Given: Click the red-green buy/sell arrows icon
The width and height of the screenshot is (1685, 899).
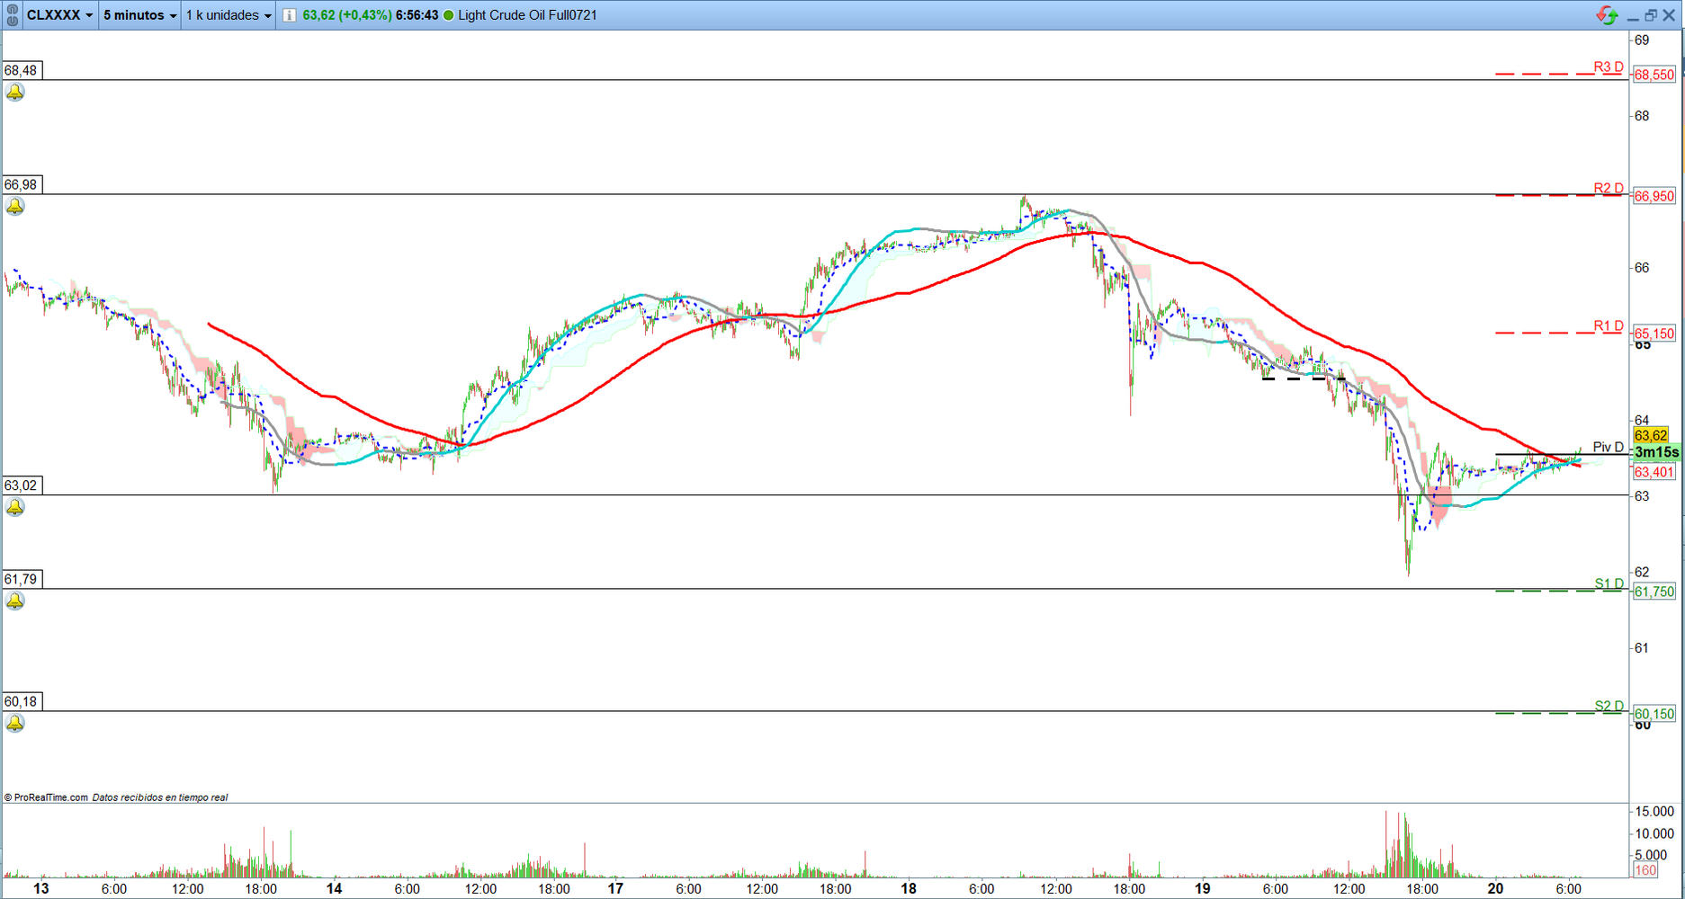Looking at the screenshot, I should [x=1607, y=15].
